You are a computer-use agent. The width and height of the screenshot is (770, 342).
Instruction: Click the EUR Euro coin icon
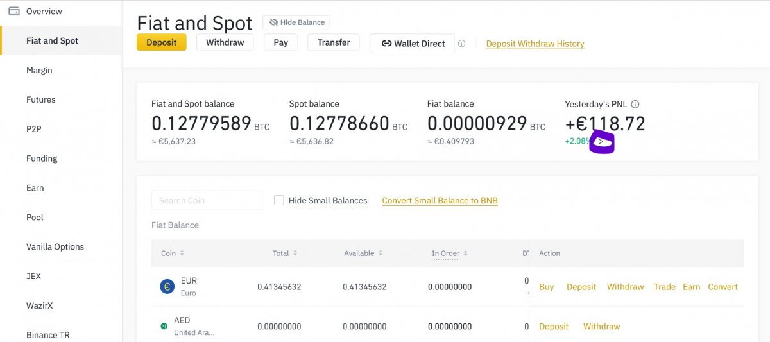[167, 287]
